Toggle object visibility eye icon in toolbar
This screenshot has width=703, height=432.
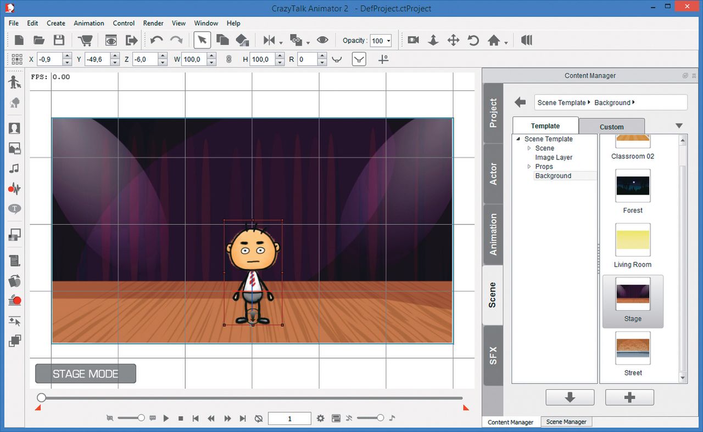(x=322, y=40)
